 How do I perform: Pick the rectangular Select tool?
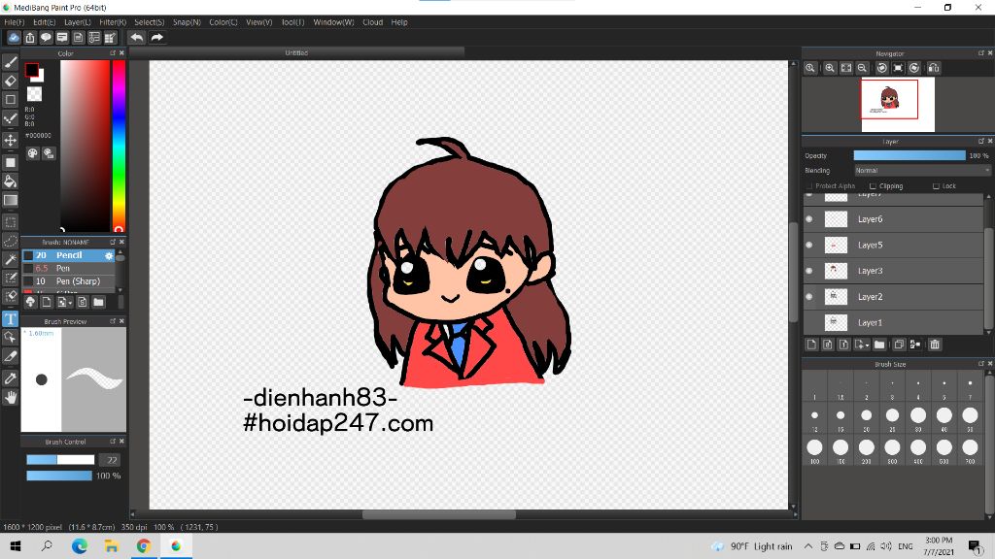10,222
